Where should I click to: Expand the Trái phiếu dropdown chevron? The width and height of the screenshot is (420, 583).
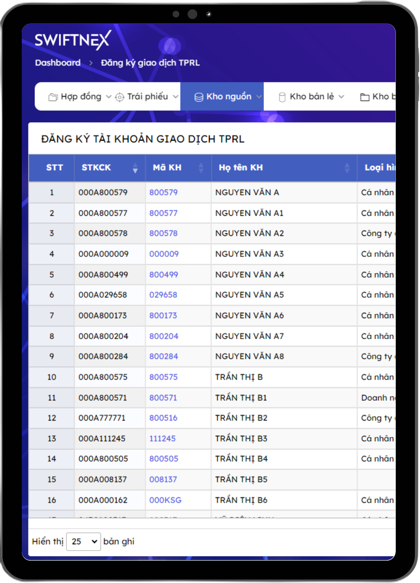(x=176, y=97)
